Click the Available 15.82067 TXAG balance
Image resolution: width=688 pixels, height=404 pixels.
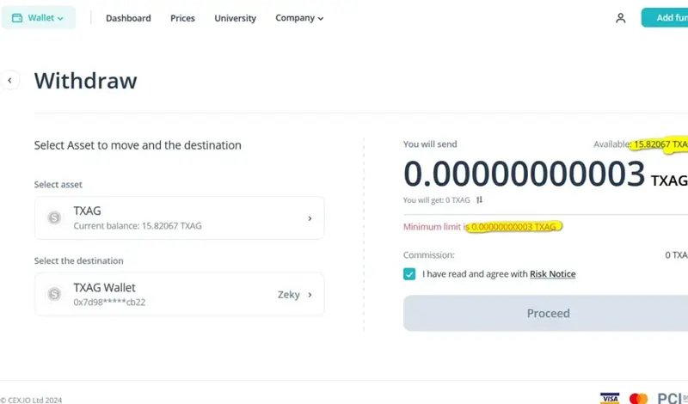coord(641,144)
